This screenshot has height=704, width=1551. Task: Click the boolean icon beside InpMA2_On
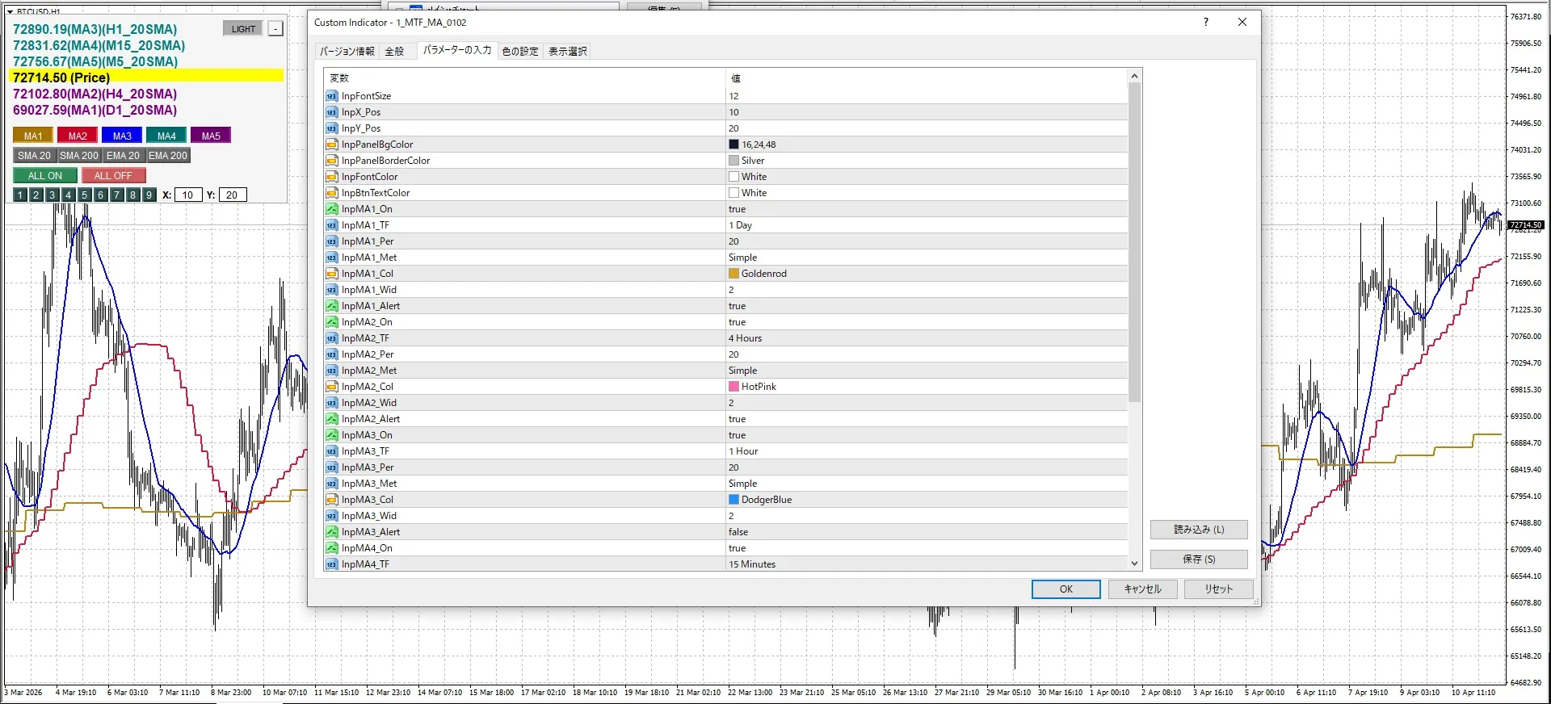331,322
